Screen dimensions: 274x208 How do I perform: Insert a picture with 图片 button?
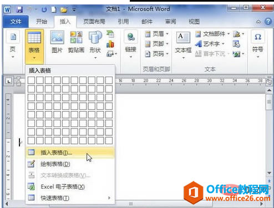(x=57, y=42)
